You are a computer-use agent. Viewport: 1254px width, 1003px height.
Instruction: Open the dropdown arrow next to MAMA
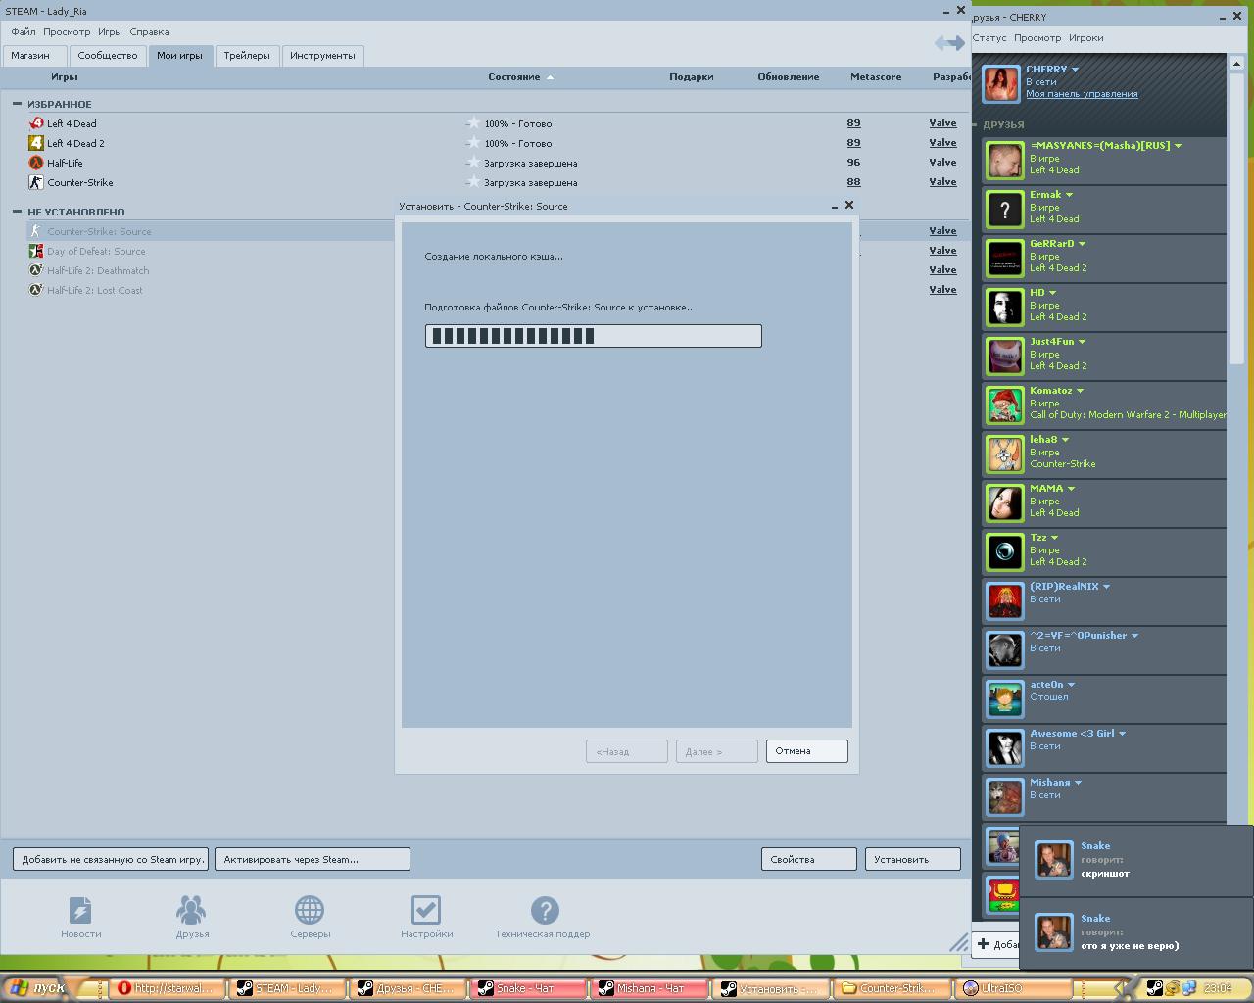(x=1071, y=489)
